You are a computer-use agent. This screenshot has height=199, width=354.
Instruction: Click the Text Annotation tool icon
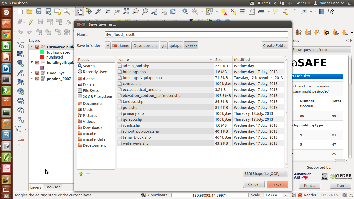[x=304, y=11]
